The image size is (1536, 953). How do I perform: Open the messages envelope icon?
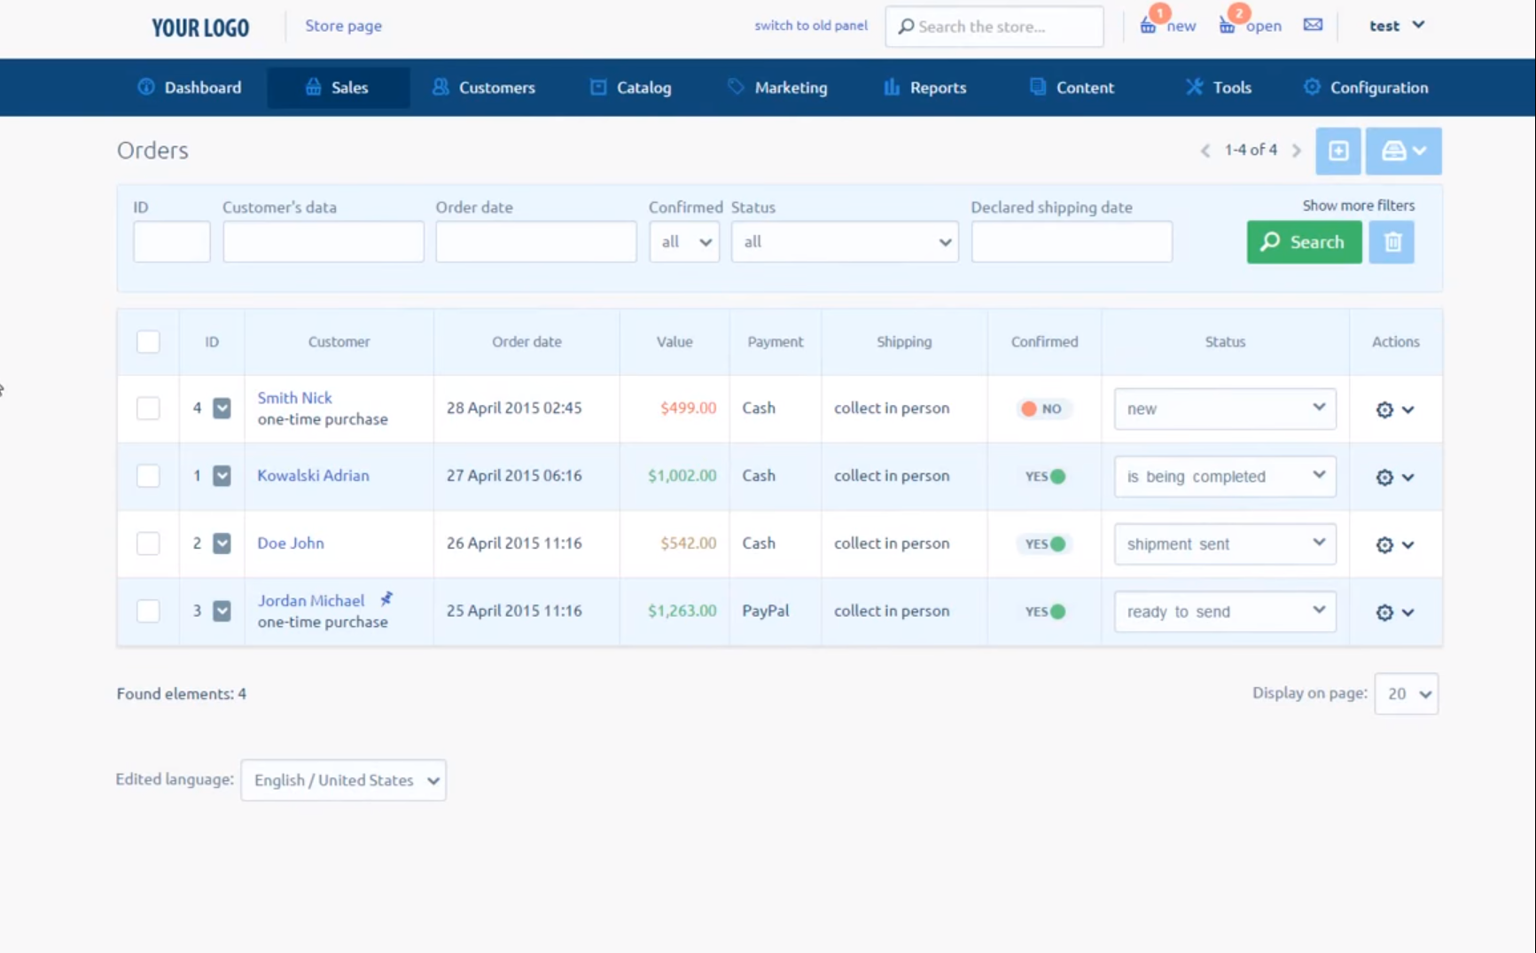1313,25
